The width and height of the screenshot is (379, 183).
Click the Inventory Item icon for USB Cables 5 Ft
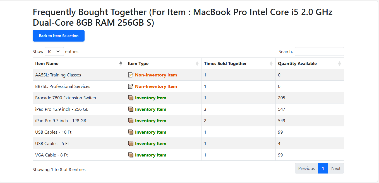click(x=131, y=143)
